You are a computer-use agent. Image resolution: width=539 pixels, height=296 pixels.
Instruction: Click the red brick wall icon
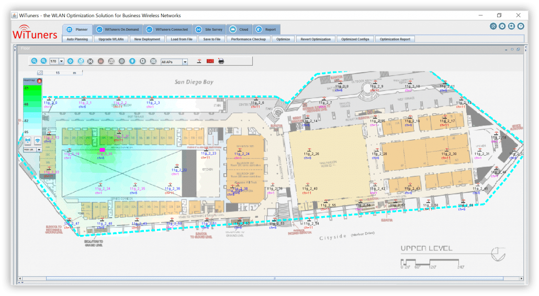point(210,61)
